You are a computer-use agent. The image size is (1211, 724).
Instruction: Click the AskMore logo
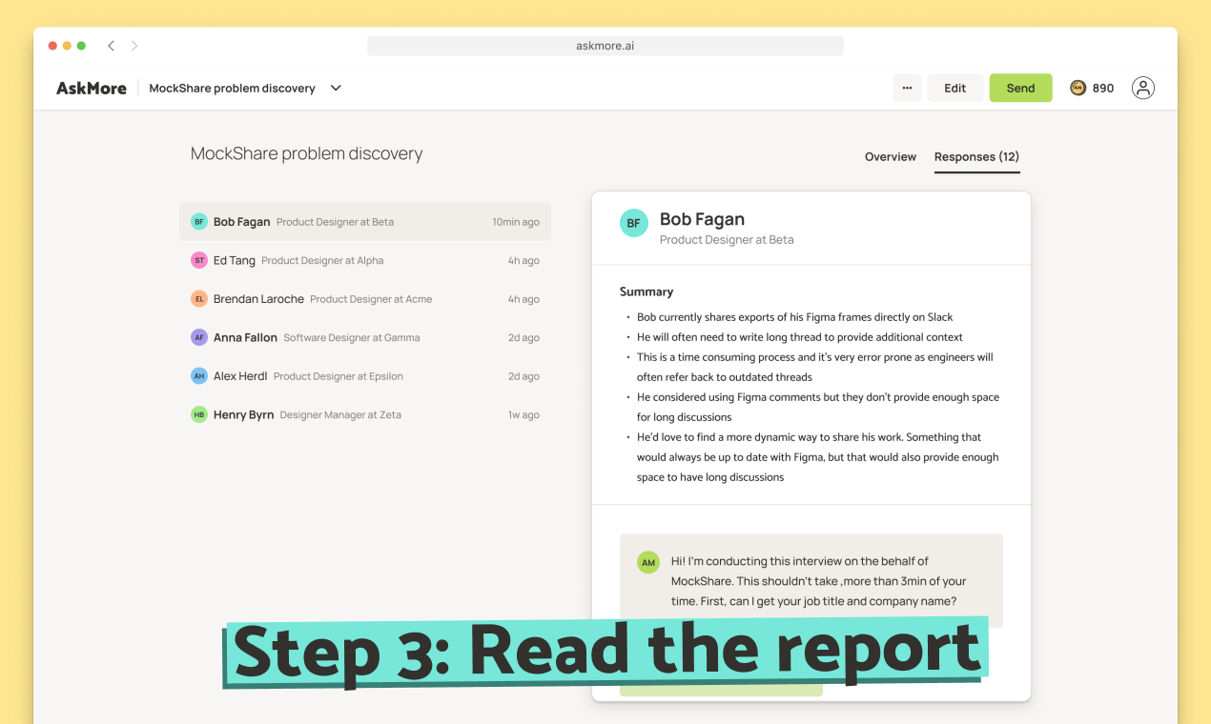tap(92, 88)
